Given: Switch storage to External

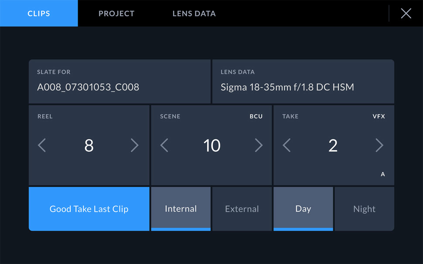Looking at the screenshot, I should click(x=242, y=209).
